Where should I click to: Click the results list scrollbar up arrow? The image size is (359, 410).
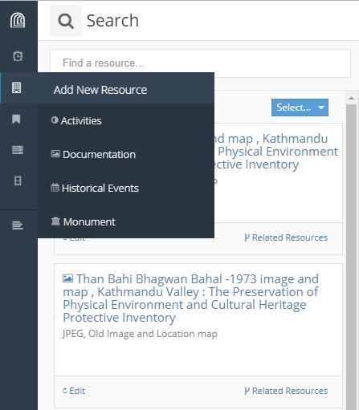point(351,98)
